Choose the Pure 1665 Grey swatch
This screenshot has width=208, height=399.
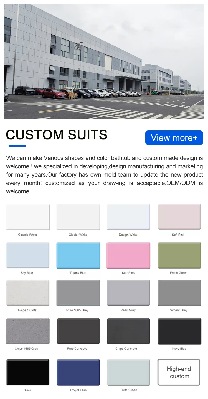click(78, 293)
